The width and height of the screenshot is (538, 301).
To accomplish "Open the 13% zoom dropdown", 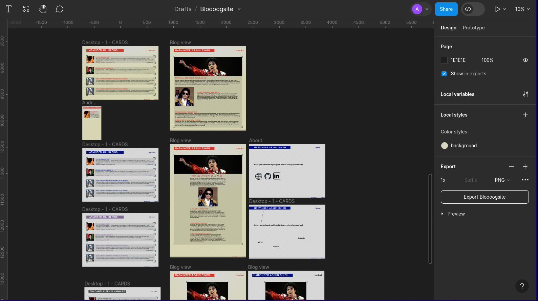I will coord(522,9).
